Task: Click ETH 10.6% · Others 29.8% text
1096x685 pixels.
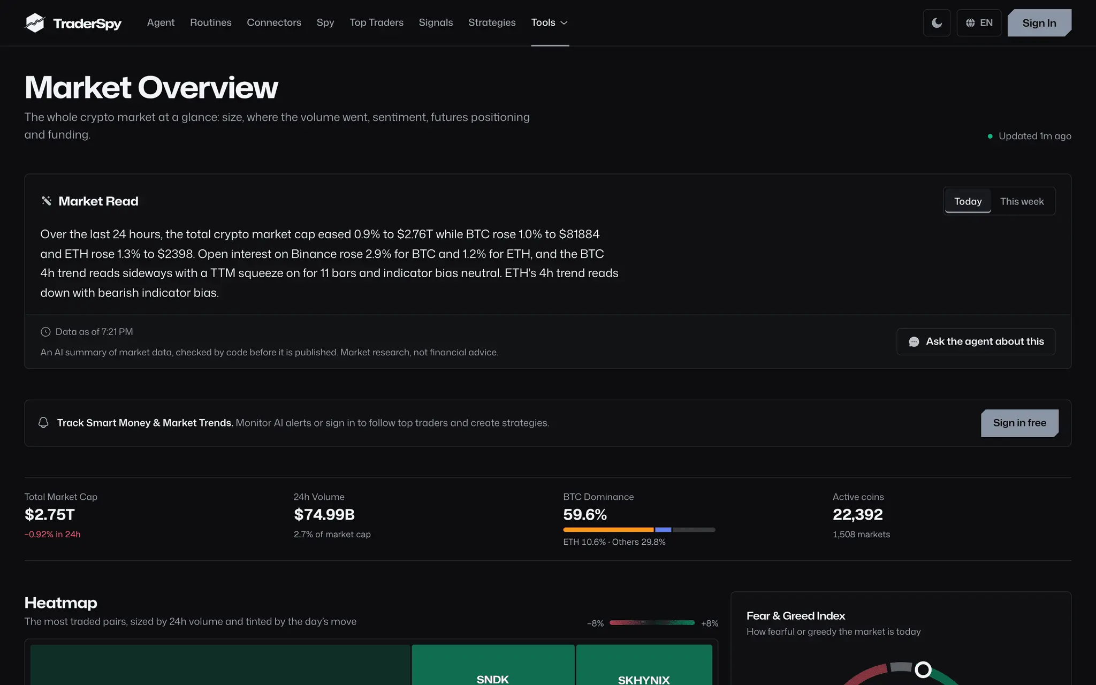Action: coord(614,542)
